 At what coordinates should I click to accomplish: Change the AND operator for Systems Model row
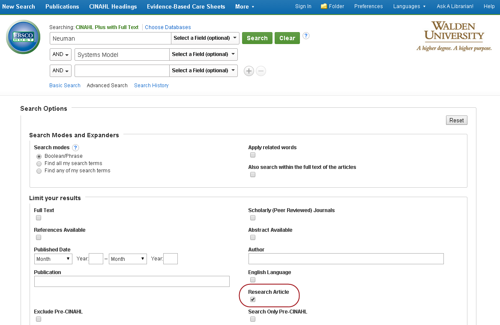(x=60, y=54)
